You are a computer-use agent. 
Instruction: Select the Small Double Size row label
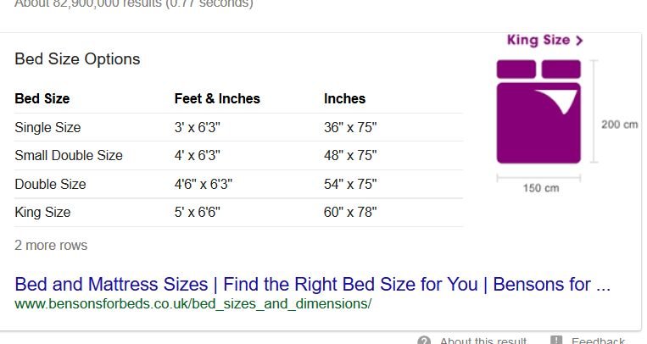(x=69, y=156)
